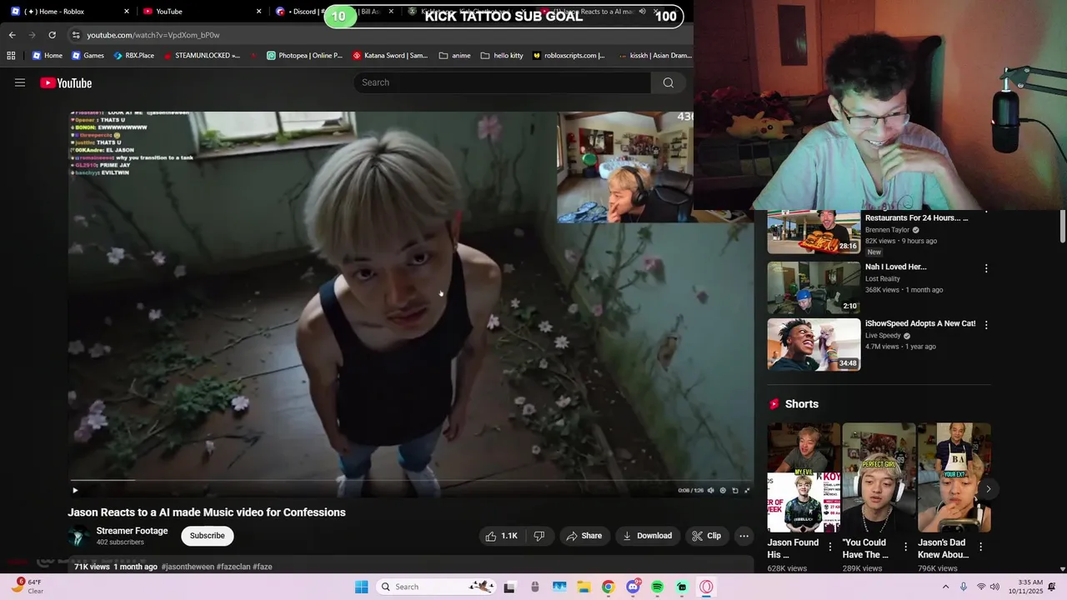Viewport: 1067px width, 600px height.
Task: Open the Windows Start menu
Action: pyautogui.click(x=361, y=587)
